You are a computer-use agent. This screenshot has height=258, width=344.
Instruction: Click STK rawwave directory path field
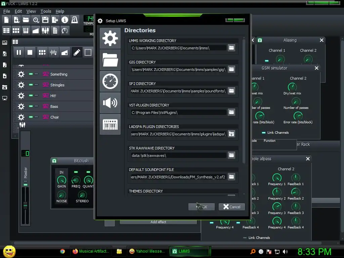tap(178, 155)
